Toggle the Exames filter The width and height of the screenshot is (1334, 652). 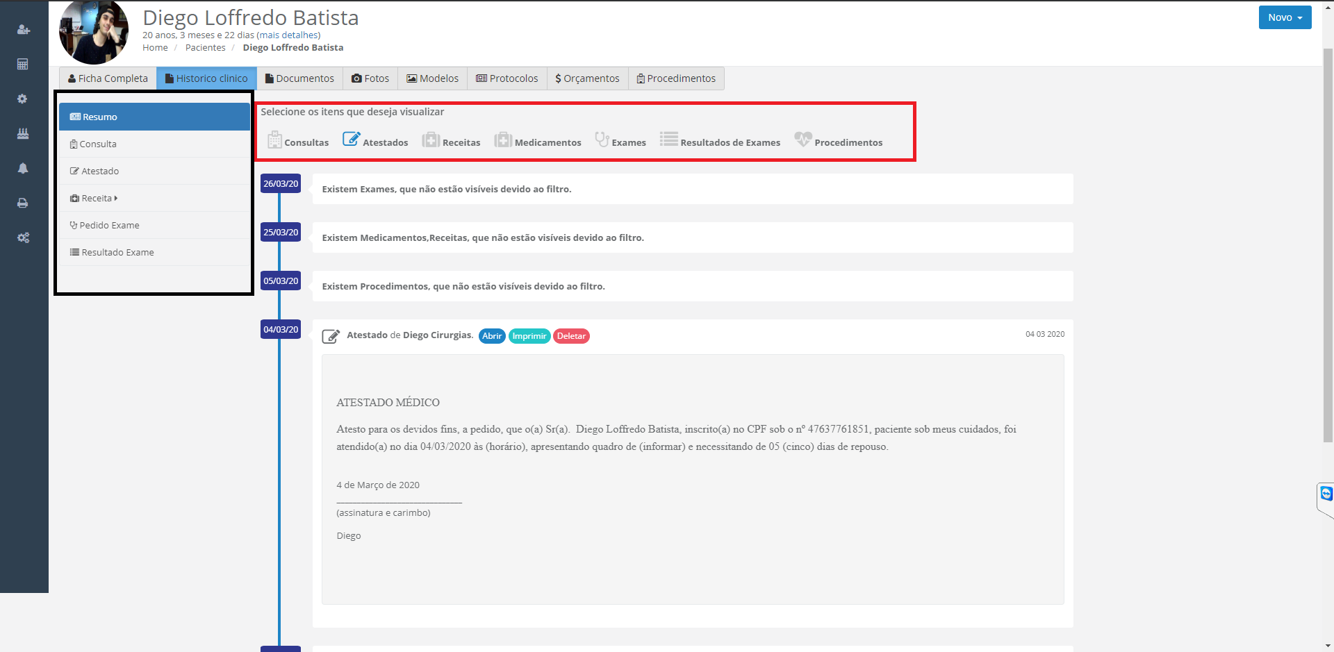pos(620,141)
